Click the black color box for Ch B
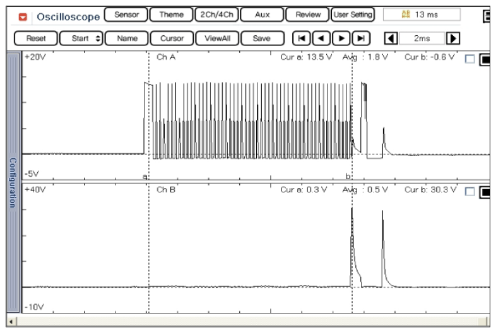Screen dimensions: 496x333 pos(486,192)
